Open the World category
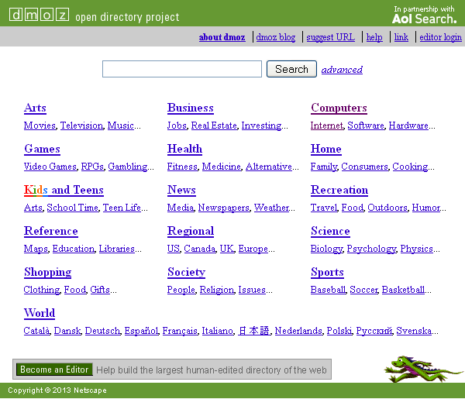The image size is (465, 399). [40, 313]
